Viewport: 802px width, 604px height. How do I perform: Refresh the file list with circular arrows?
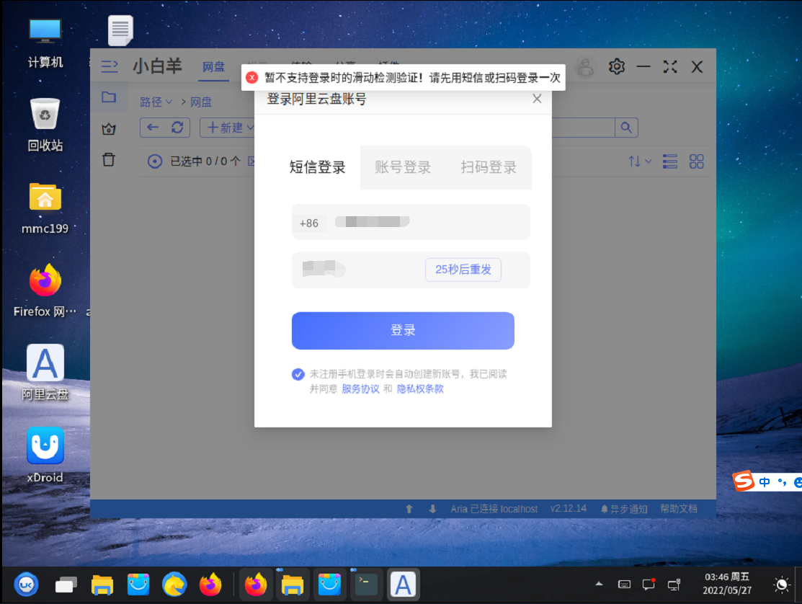point(177,128)
